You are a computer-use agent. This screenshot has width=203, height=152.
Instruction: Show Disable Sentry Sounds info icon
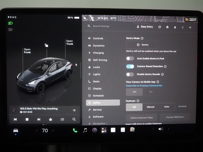pyautogui.click(x=162, y=74)
